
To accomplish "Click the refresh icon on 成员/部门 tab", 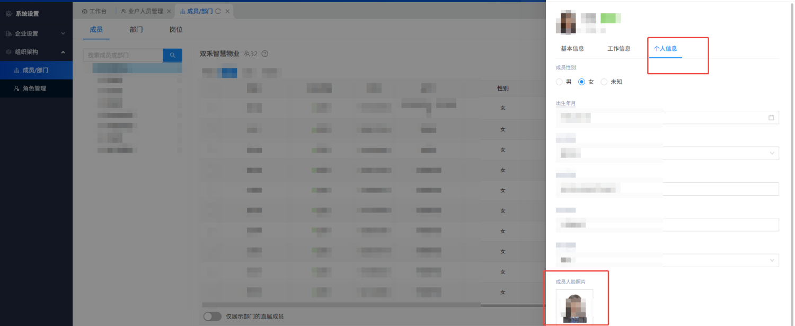I will (x=218, y=11).
